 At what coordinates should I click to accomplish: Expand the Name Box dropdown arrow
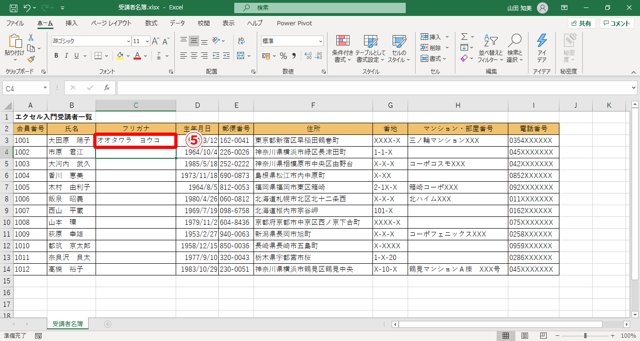click(45, 88)
